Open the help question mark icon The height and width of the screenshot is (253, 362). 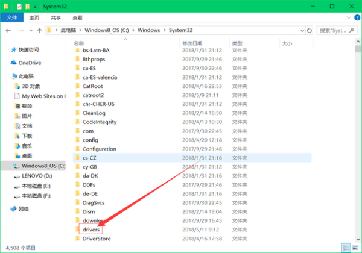(357, 18)
